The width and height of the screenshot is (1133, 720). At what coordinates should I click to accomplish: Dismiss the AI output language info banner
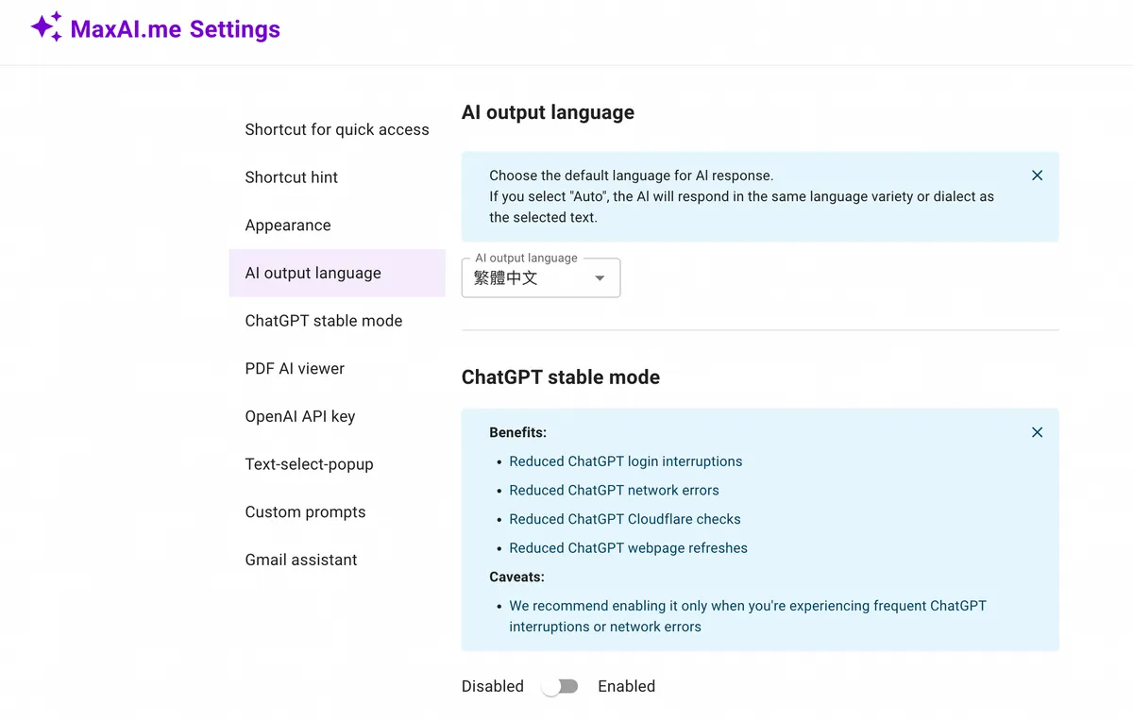[1037, 176]
